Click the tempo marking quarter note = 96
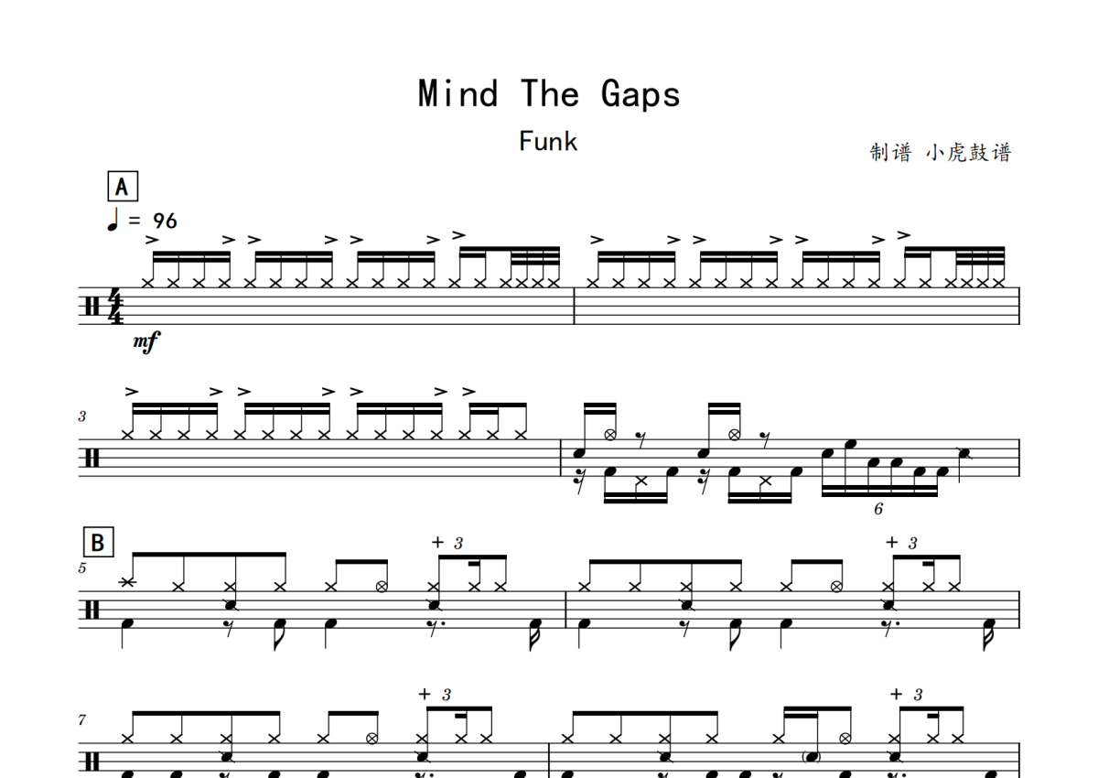The height and width of the screenshot is (778, 1098). (x=143, y=221)
